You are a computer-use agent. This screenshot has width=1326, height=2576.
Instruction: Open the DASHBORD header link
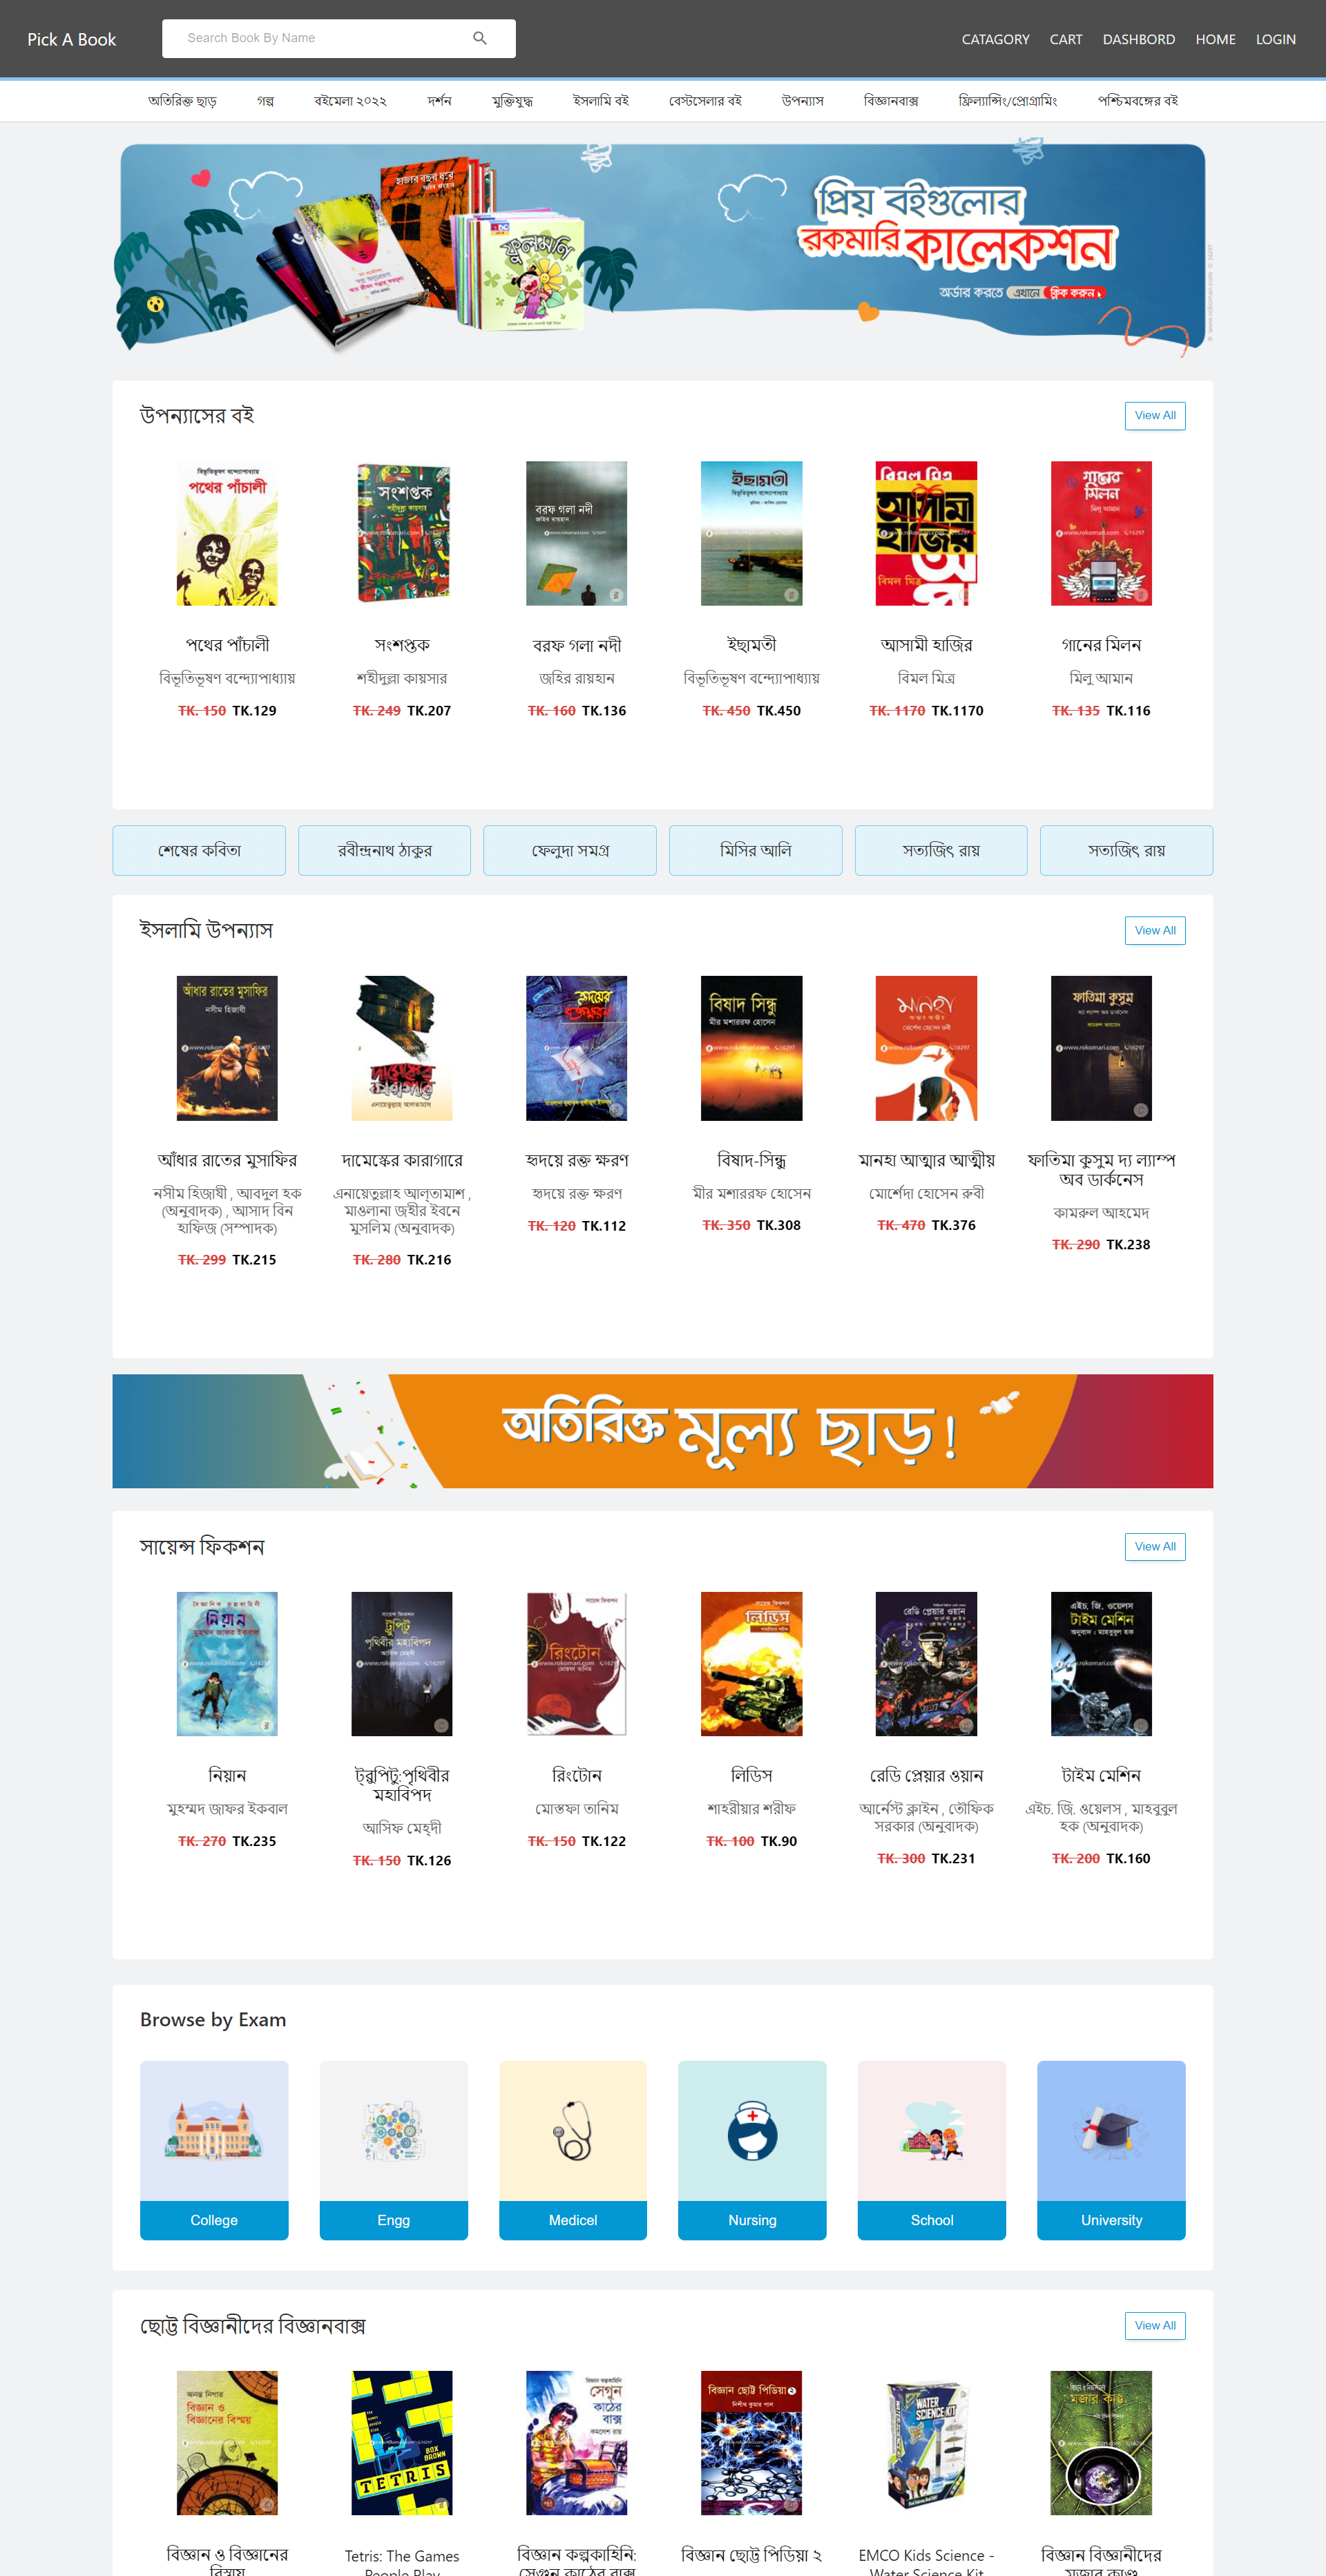(x=1139, y=39)
